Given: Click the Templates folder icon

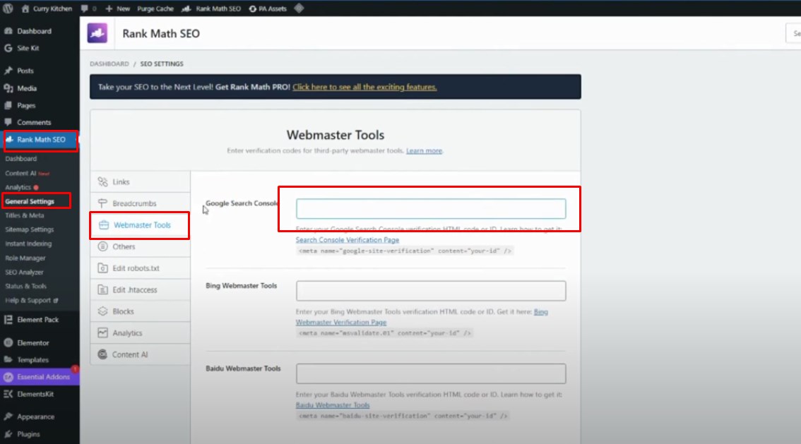Looking at the screenshot, I should click(x=8, y=360).
